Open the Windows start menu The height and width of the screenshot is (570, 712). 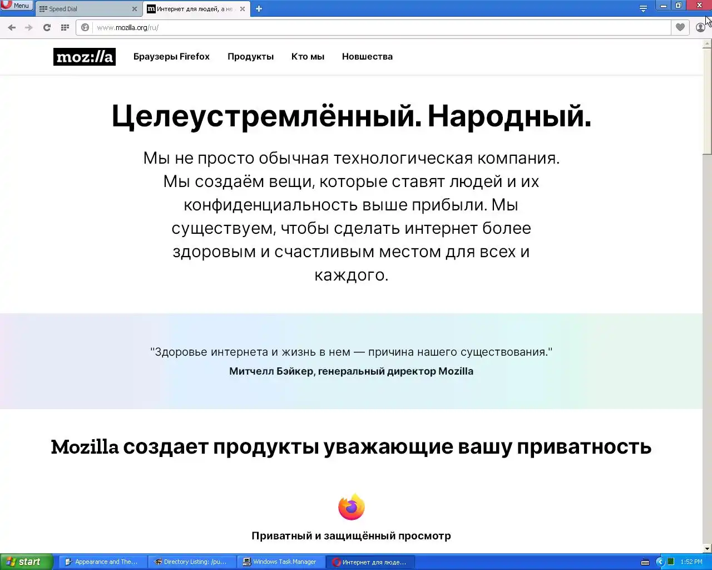(26, 562)
